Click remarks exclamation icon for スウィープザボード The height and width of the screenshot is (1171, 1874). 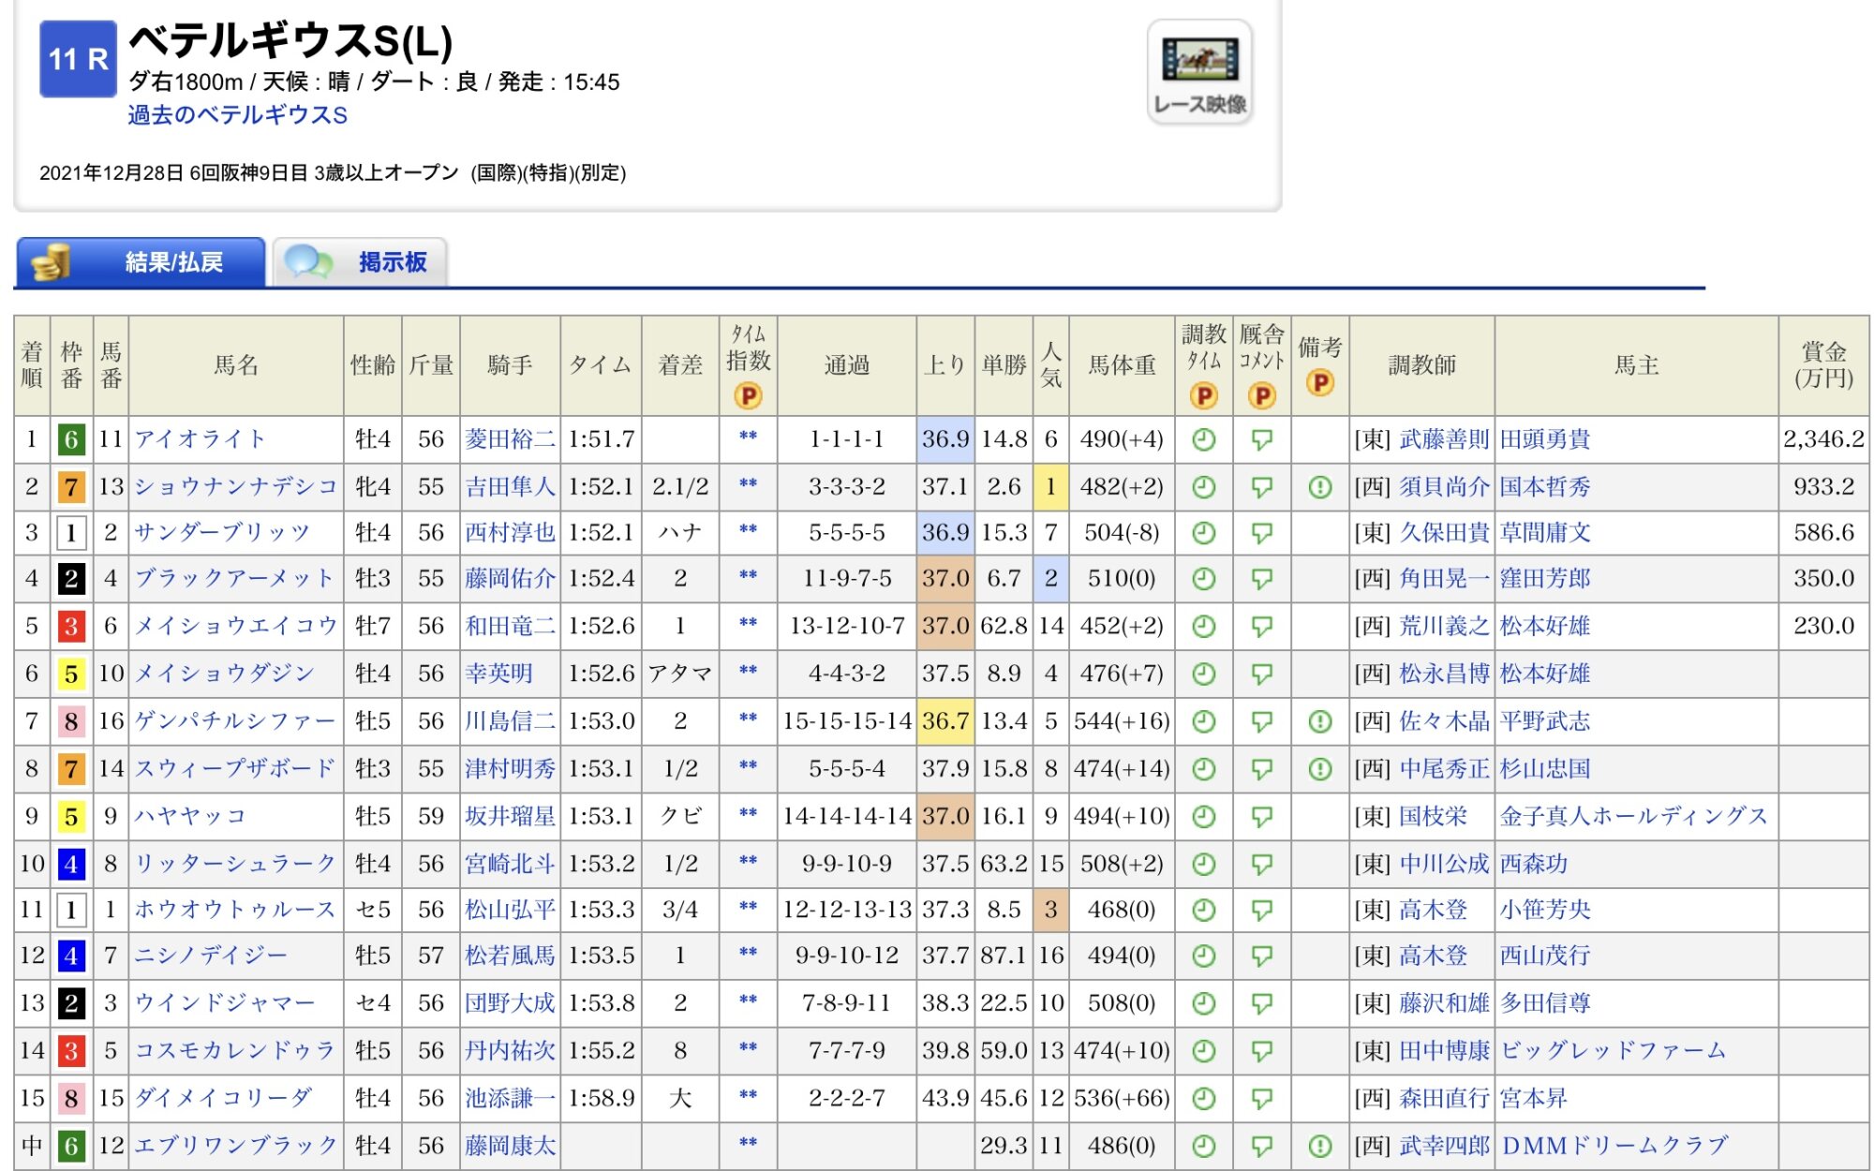click(1319, 769)
